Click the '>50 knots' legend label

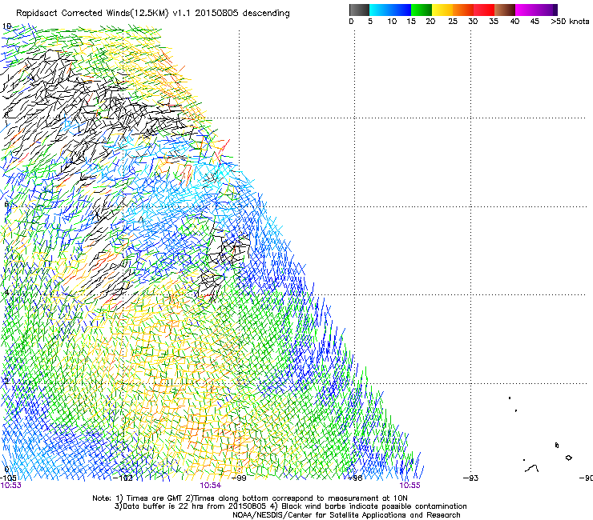click(570, 22)
